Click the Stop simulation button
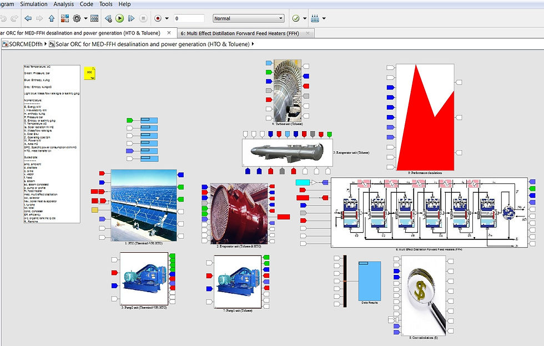The image size is (544, 346). pyautogui.click(x=143, y=18)
